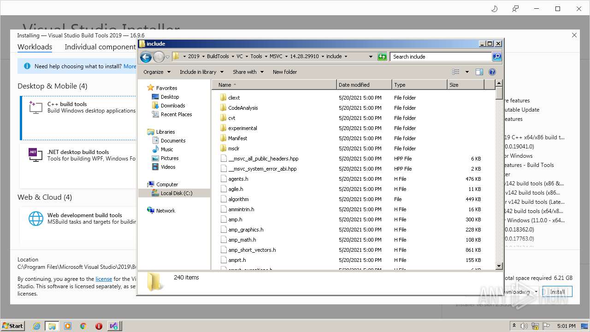
Task: Click the Install button
Action: tap(557, 292)
